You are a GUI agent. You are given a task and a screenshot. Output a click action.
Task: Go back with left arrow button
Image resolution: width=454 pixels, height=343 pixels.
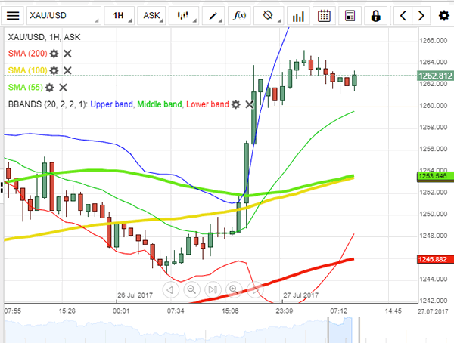coord(403,16)
